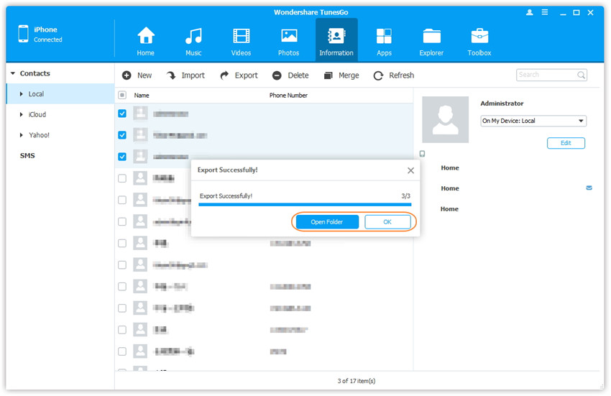This screenshot has width=611, height=396.
Task: Open the Photos section icon
Action: [289, 36]
